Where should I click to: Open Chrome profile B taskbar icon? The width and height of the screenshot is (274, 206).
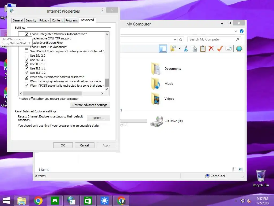point(121,201)
